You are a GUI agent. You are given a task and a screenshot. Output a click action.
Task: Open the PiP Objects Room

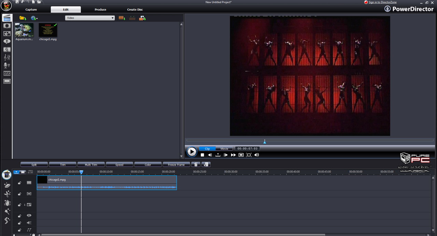point(7,34)
